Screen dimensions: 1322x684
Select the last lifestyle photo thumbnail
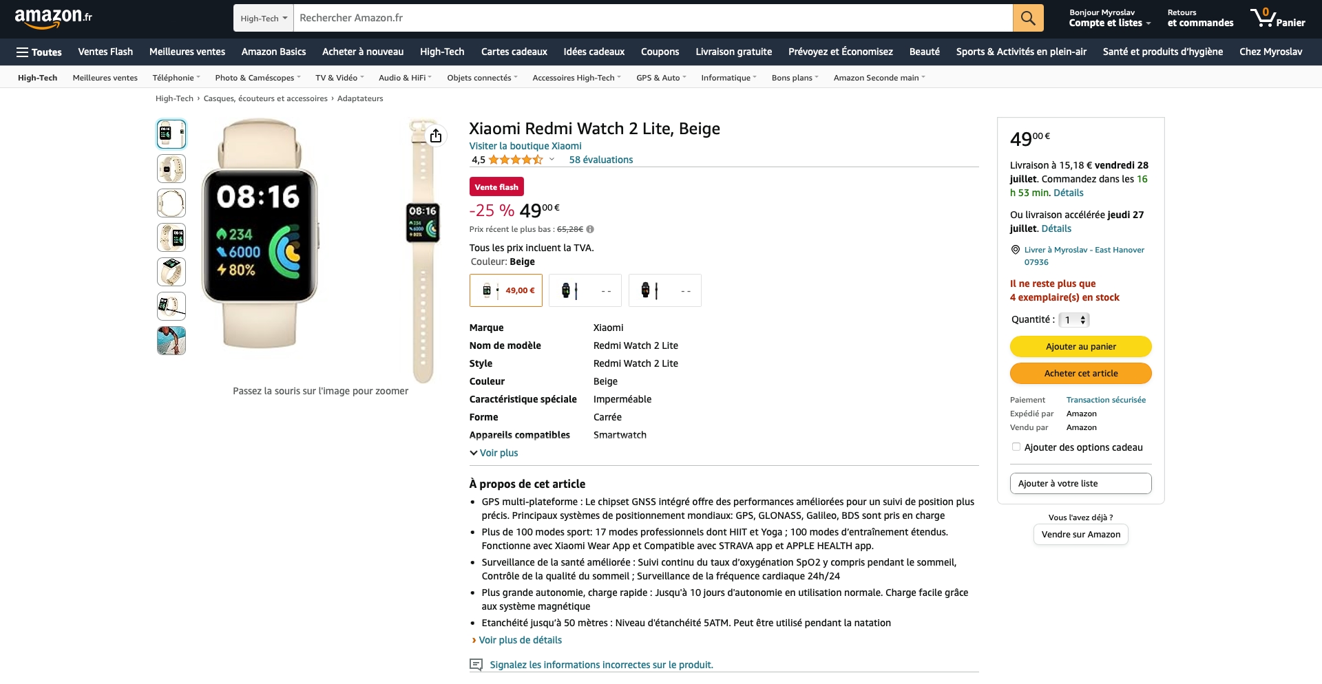[x=171, y=341]
